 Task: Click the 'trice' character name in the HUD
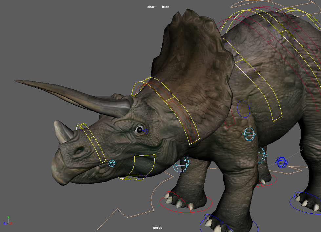coord(165,7)
